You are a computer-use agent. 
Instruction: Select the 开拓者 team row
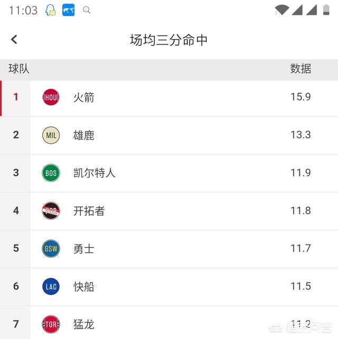point(169,211)
